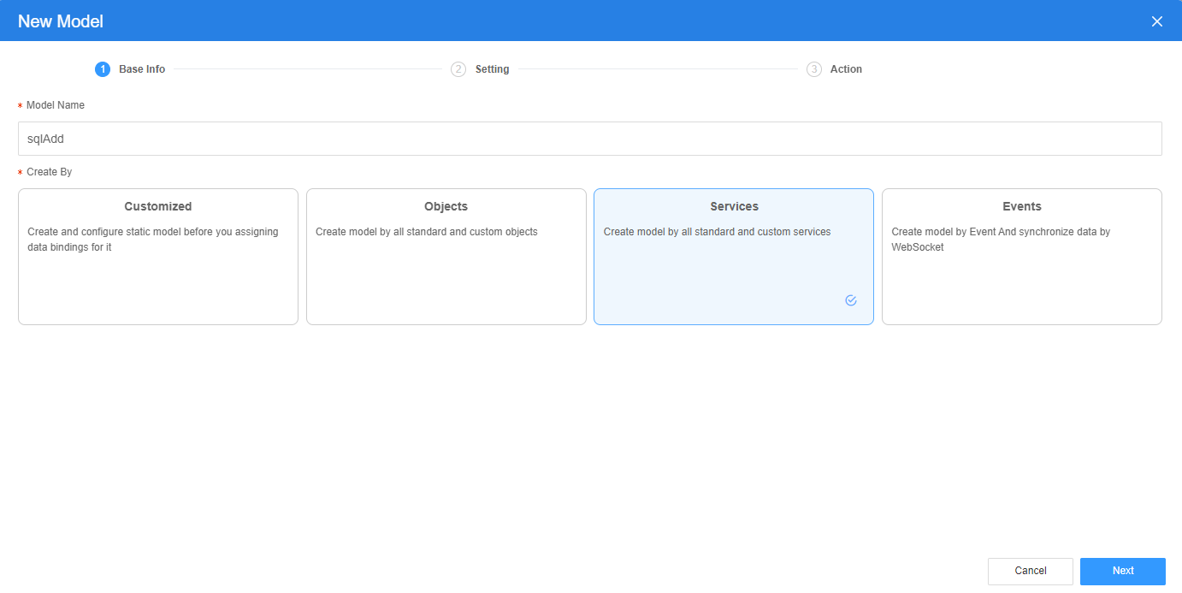Click the step 2 circle icon
Image resolution: width=1182 pixels, height=593 pixels.
click(458, 69)
